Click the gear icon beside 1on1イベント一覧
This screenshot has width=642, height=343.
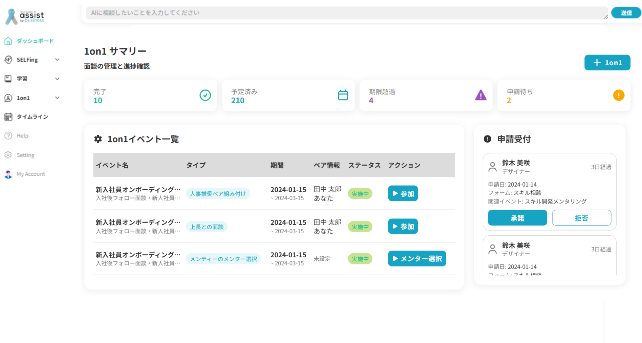98,139
